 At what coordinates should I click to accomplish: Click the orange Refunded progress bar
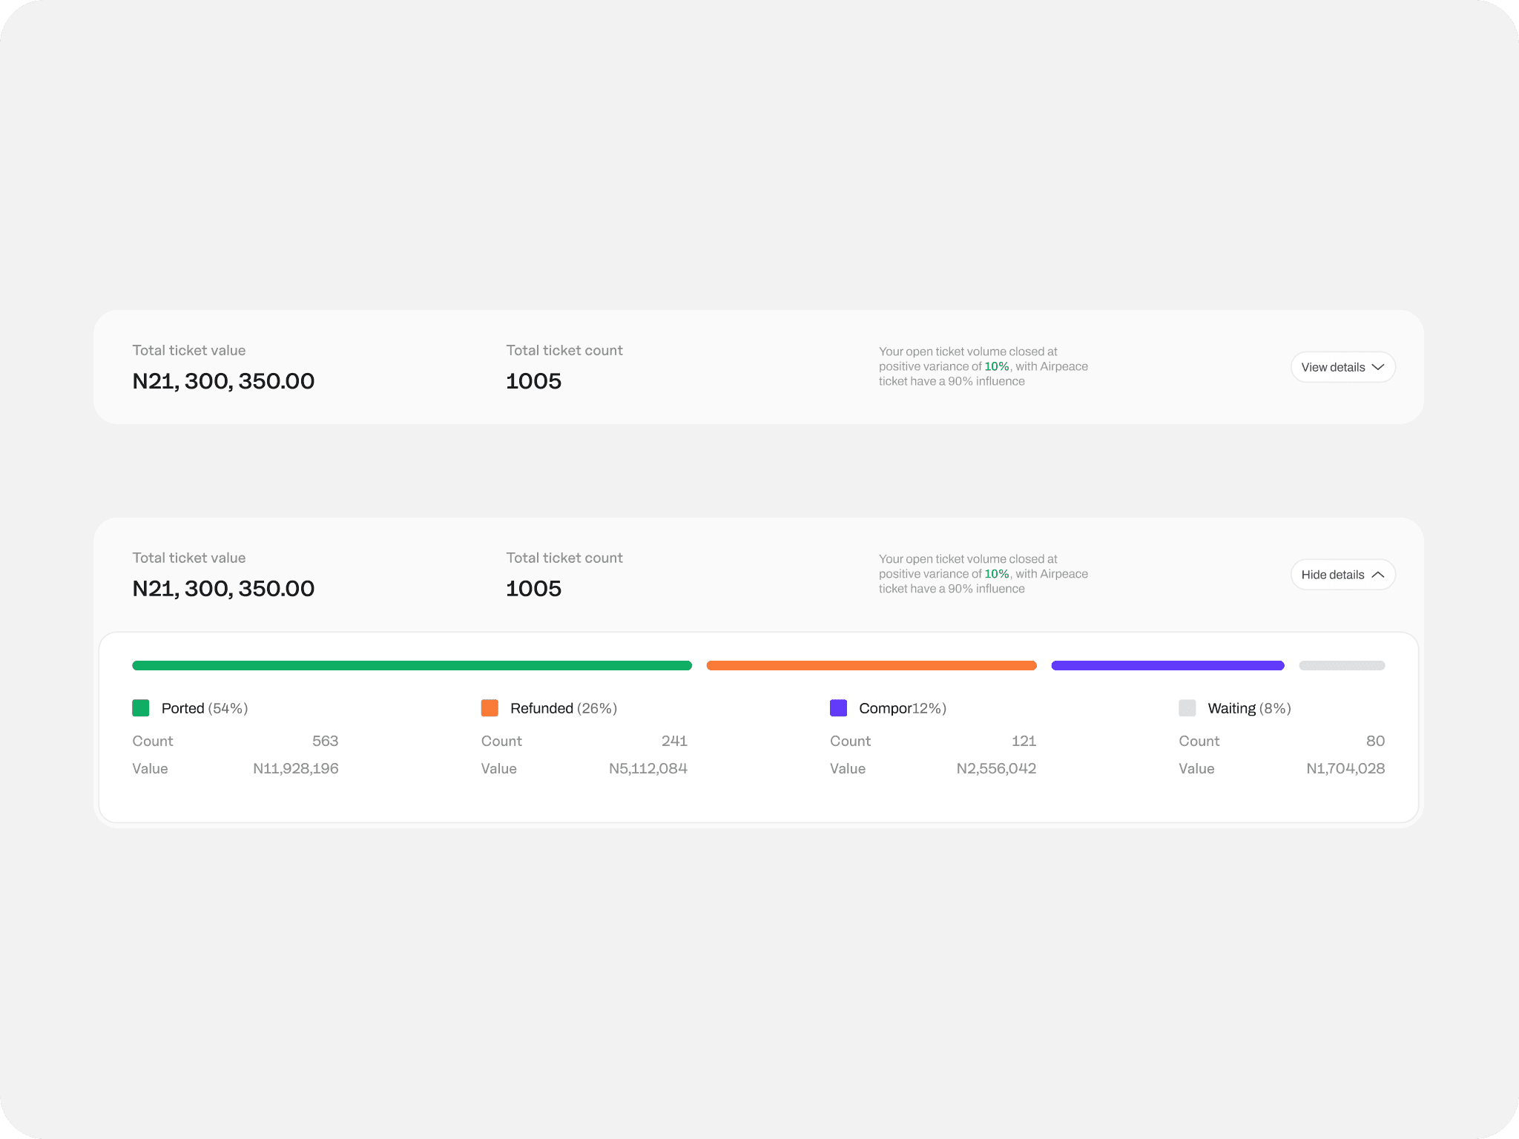pos(871,665)
